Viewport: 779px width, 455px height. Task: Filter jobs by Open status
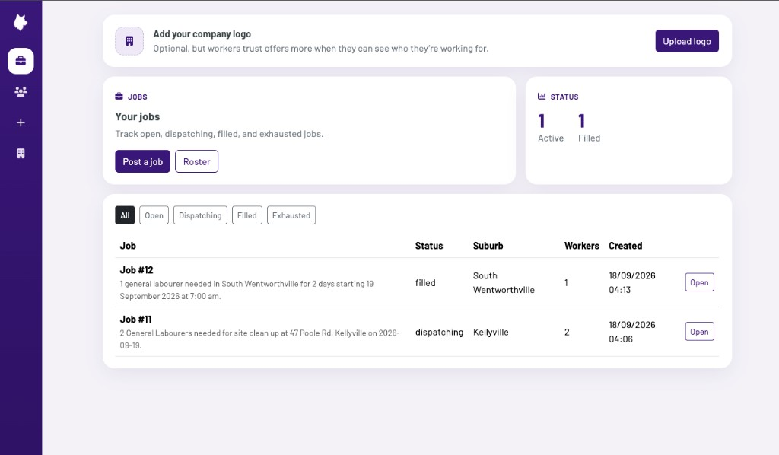point(154,215)
